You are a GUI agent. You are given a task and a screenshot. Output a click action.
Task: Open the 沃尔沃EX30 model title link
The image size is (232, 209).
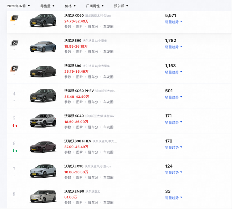(x=74, y=166)
